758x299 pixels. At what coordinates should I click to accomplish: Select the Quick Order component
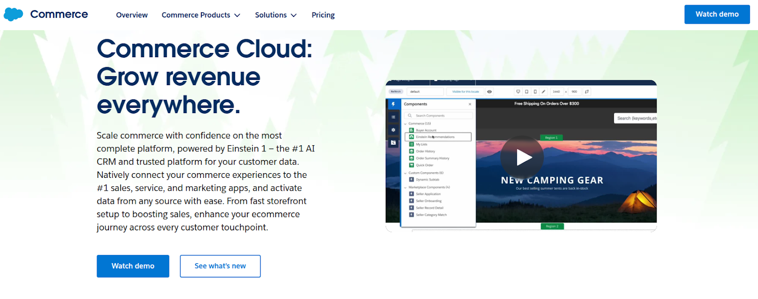pos(421,165)
